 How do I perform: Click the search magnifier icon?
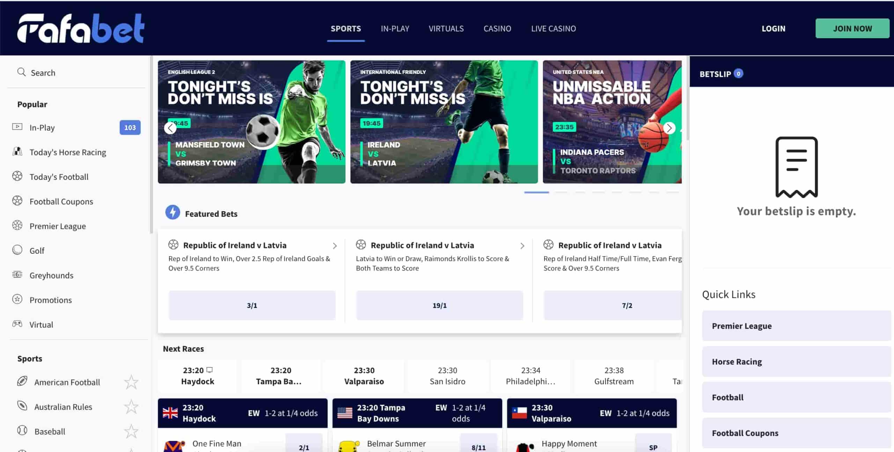click(x=21, y=72)
